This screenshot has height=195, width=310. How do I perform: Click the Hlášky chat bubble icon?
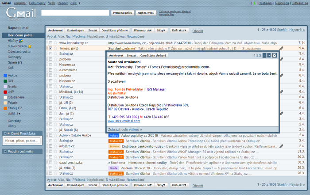21,41
